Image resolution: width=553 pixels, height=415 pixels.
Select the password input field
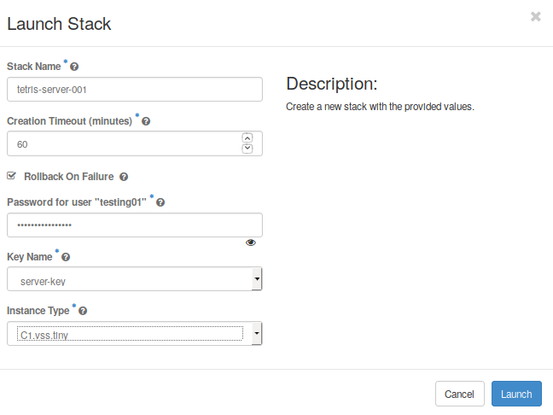click(134, 225)
